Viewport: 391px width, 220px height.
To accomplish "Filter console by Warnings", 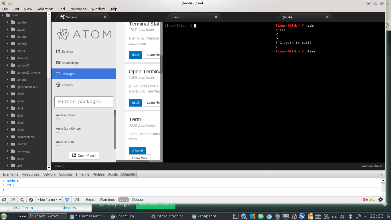I will click(x=107, y=200).
